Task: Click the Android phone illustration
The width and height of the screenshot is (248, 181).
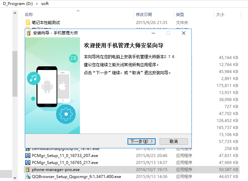Action: click(x=47, y=86)
